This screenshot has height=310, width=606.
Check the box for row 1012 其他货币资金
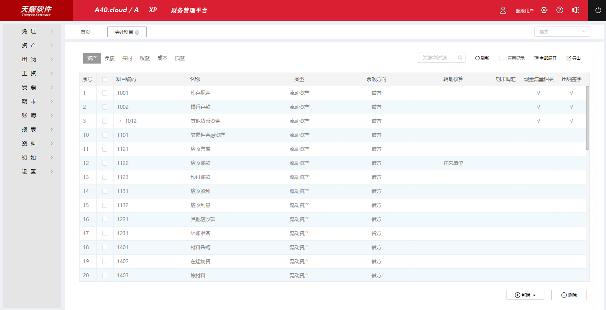click(x=105, y=121)
